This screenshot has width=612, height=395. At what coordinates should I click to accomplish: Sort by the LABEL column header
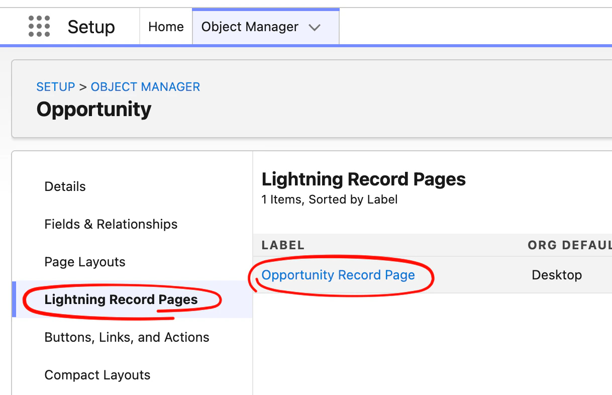(283, 245)
